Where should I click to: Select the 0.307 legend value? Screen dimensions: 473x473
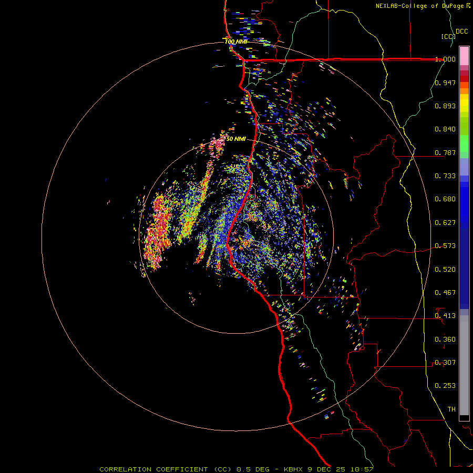click(445, 363)
